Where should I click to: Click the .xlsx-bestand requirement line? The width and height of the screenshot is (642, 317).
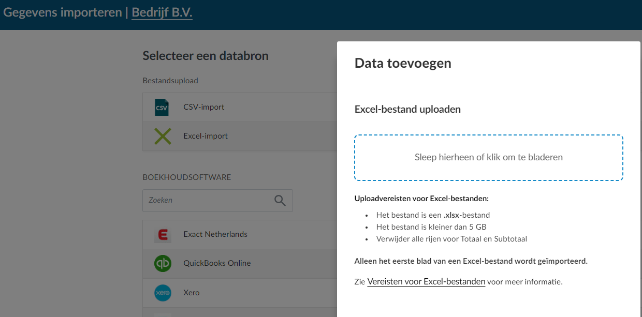433,215
